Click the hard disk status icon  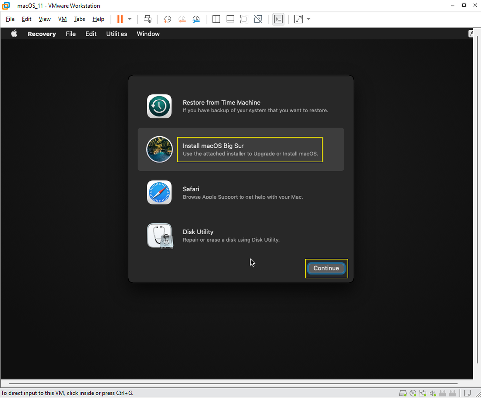coord(403,393)
